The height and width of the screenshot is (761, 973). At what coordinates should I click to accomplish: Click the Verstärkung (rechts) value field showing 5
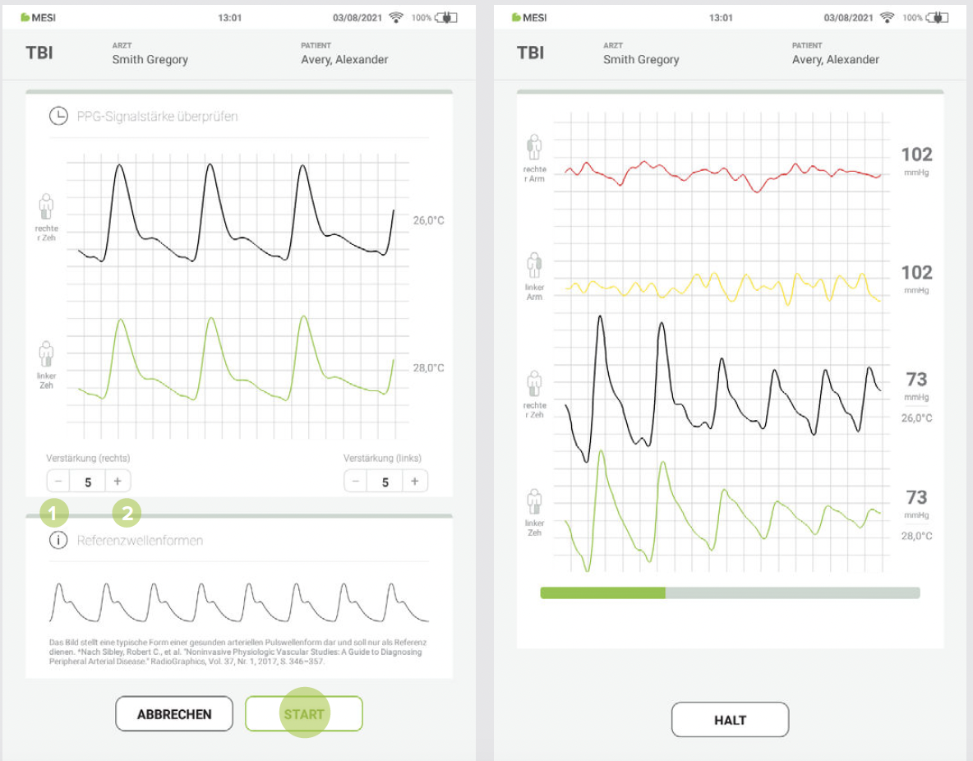point(88,482)
